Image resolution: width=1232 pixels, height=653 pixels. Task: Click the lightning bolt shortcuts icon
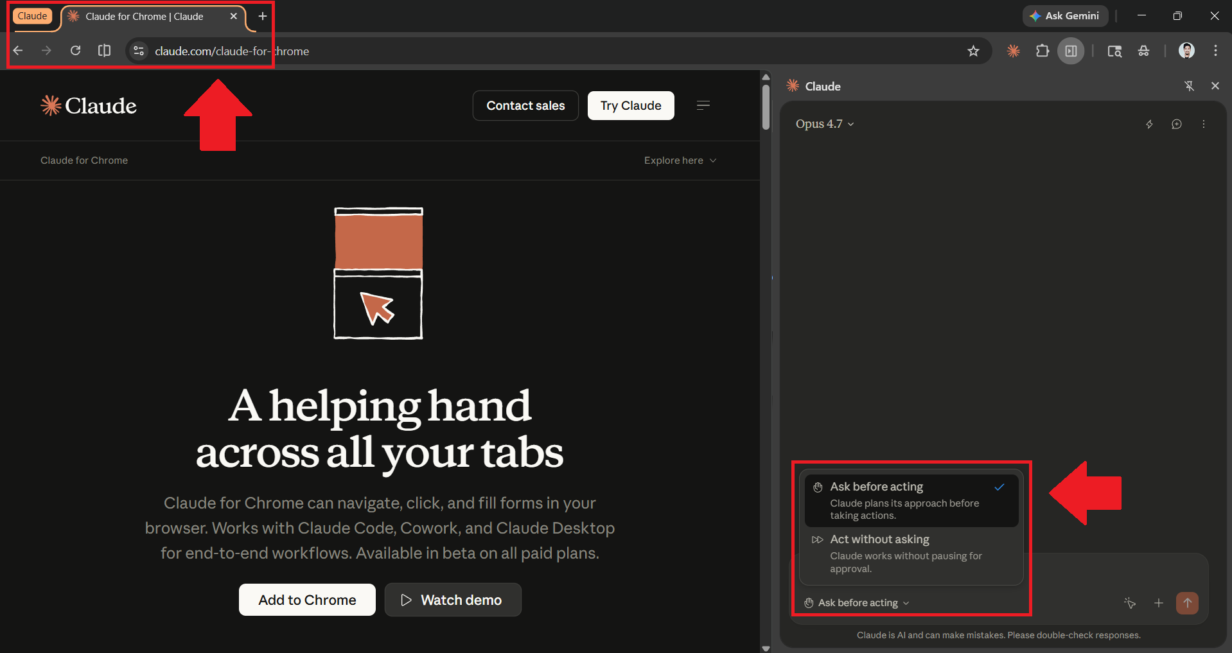(1149, 125)
